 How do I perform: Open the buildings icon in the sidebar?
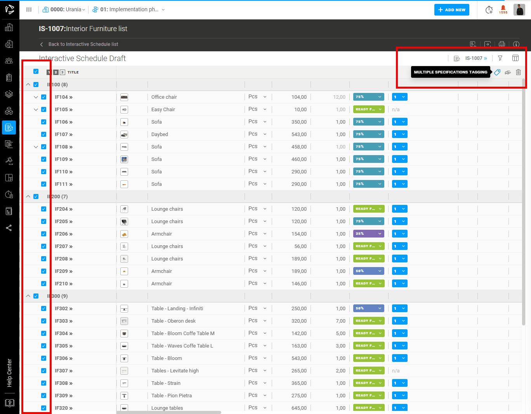point(9,27)
